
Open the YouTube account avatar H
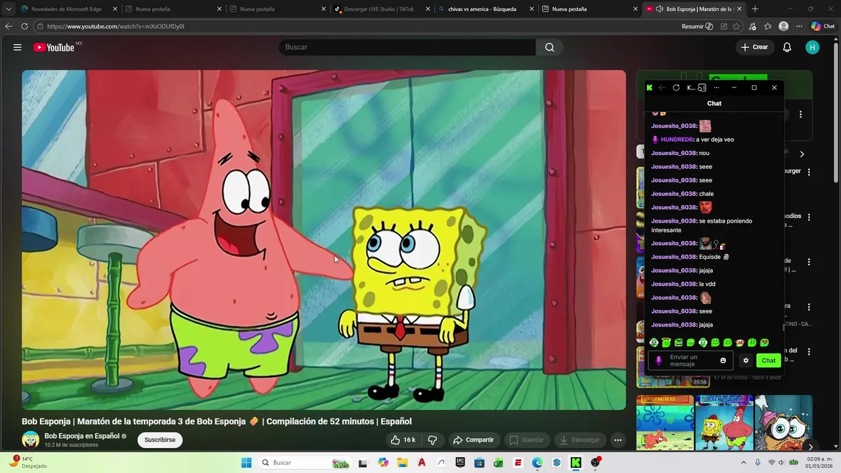[813, 47]
